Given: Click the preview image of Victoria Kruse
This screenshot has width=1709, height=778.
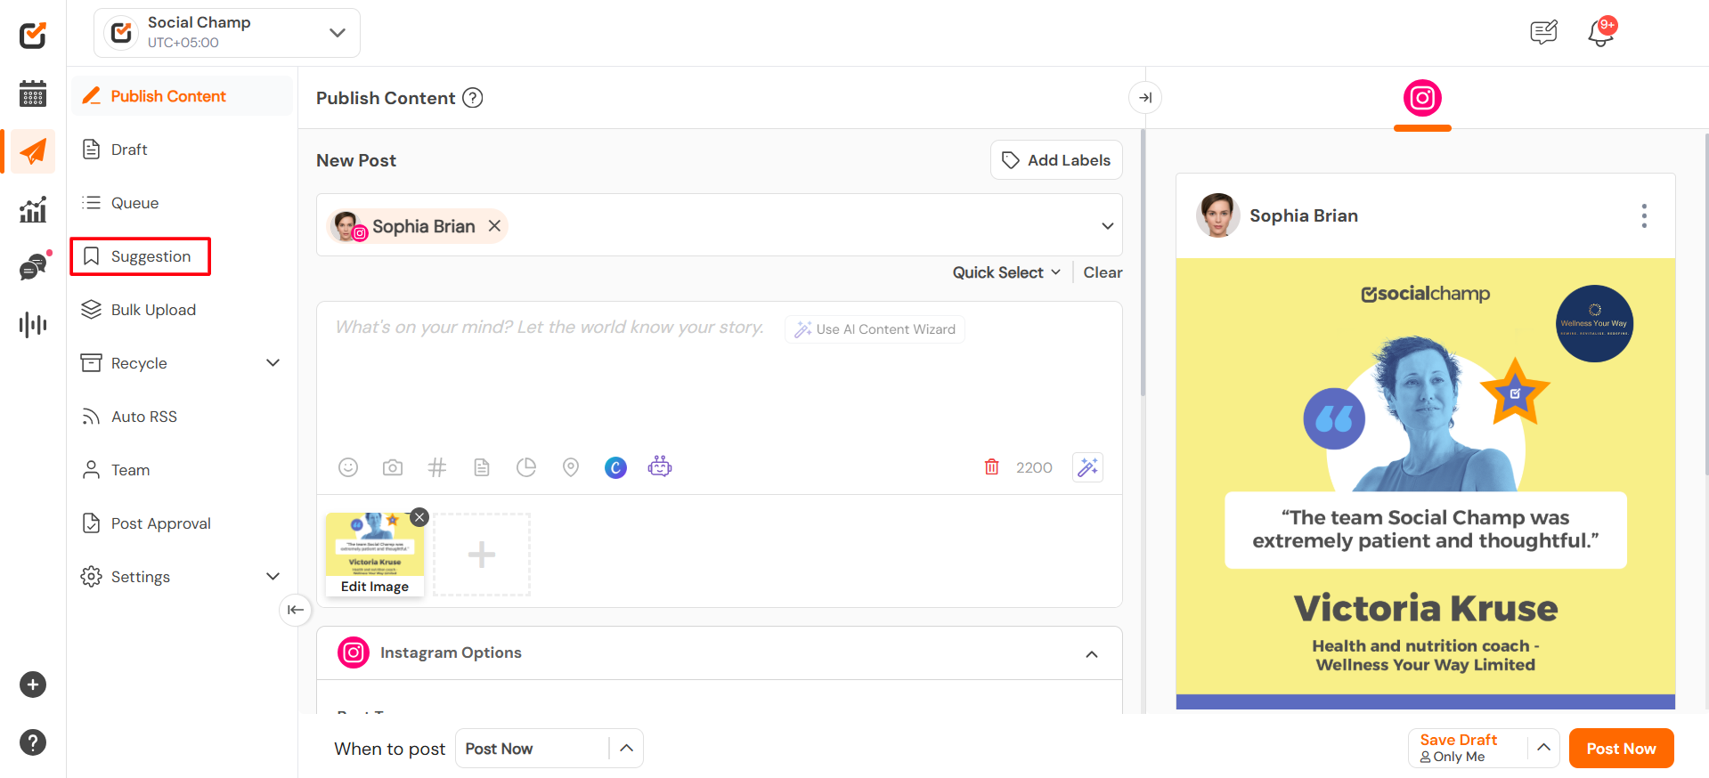Looking at the screenshot, I should pyautogui.click(x=1426, y=483).
